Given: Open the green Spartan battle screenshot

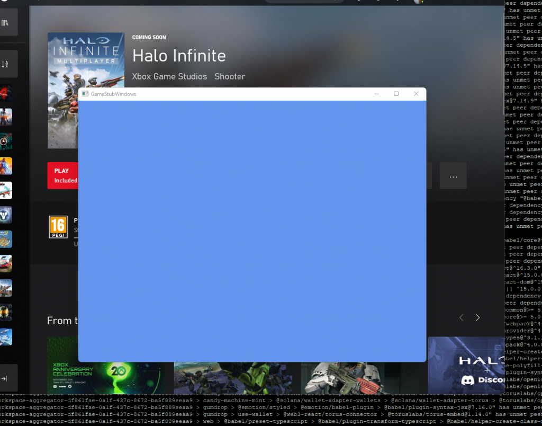Looking at the screenshot, I should coord(233,378).
